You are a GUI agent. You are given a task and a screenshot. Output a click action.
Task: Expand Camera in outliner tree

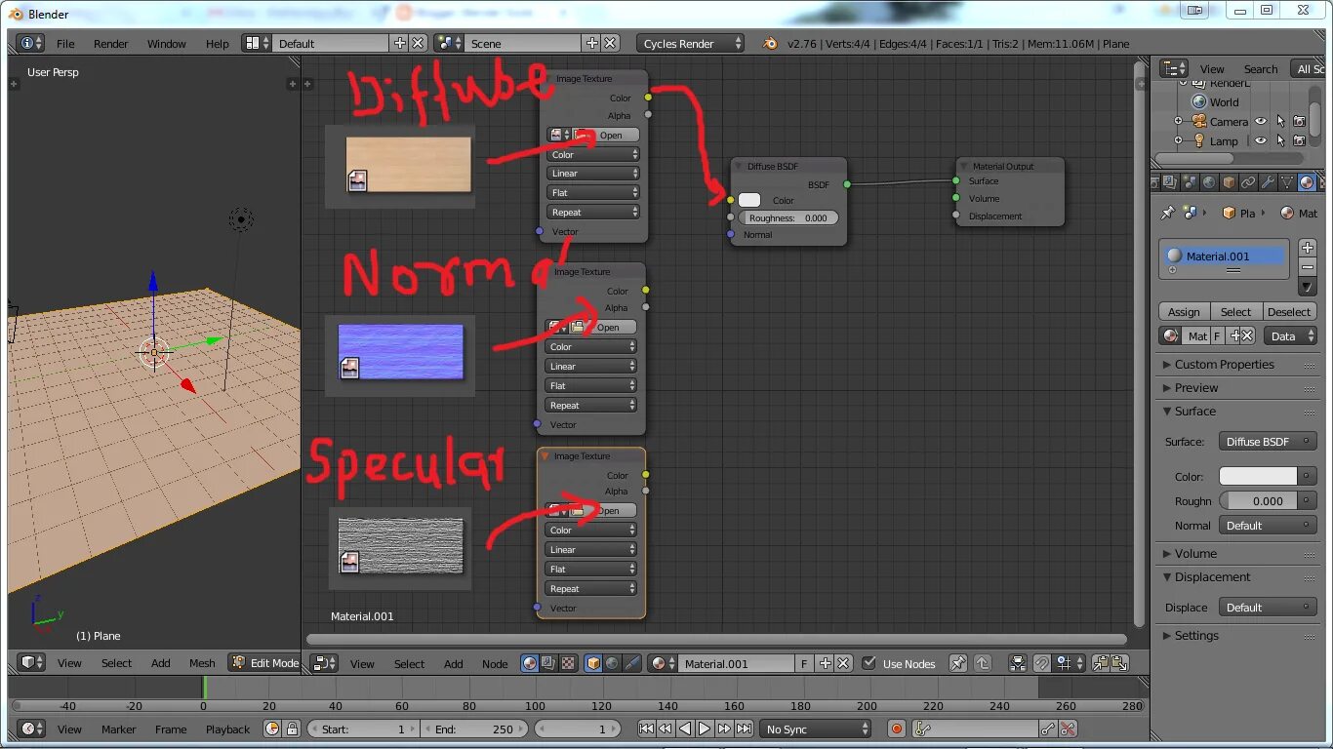1178,122
